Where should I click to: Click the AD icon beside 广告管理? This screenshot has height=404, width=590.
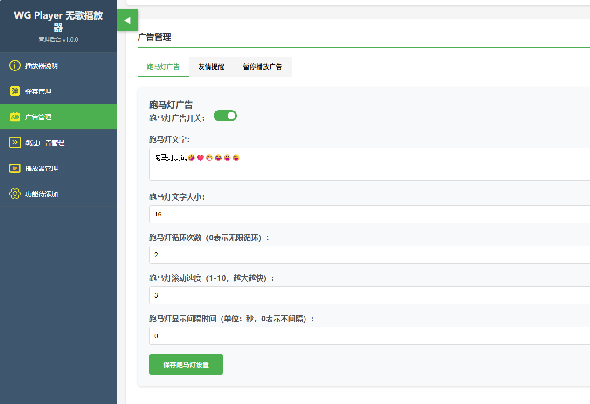[x=15, y=117]
